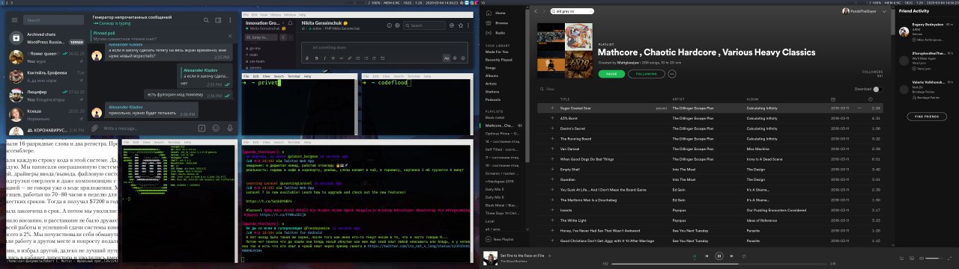
Task: Skip to previous track in Spotify
Action: click(707, 256)
